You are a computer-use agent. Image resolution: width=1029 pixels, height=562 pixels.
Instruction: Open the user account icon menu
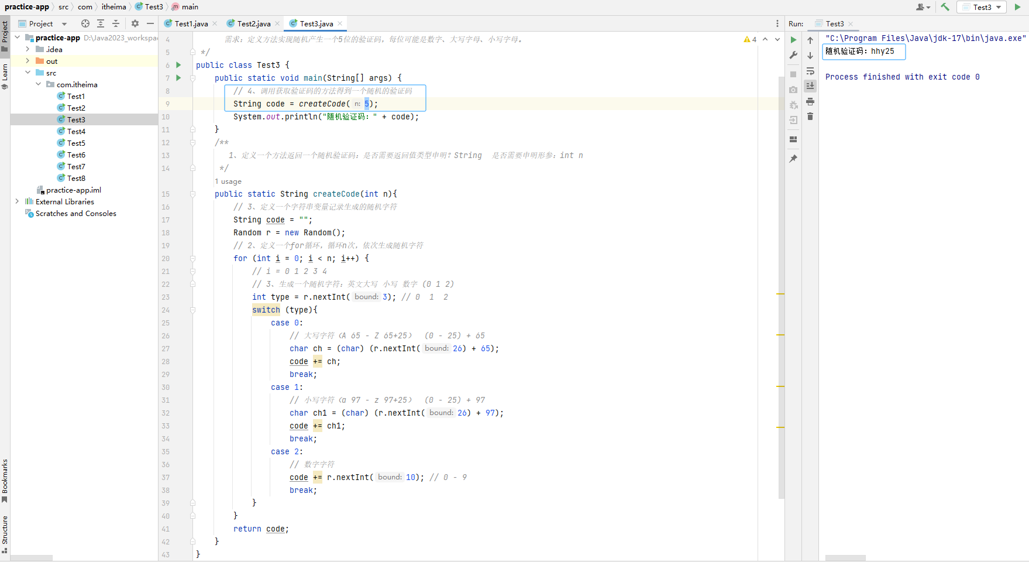click(923, 7)
